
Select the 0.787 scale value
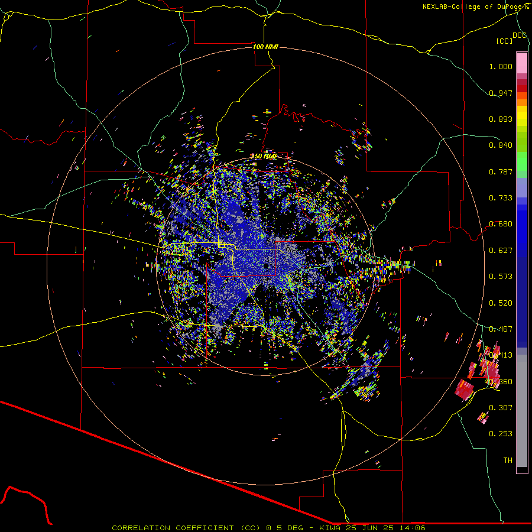coord(501,171)
